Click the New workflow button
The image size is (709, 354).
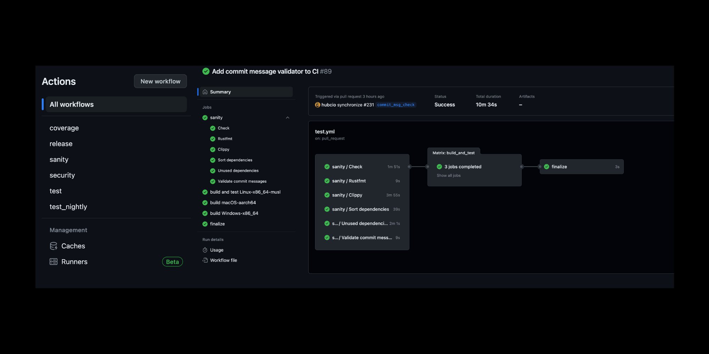(x=160, y=81)
